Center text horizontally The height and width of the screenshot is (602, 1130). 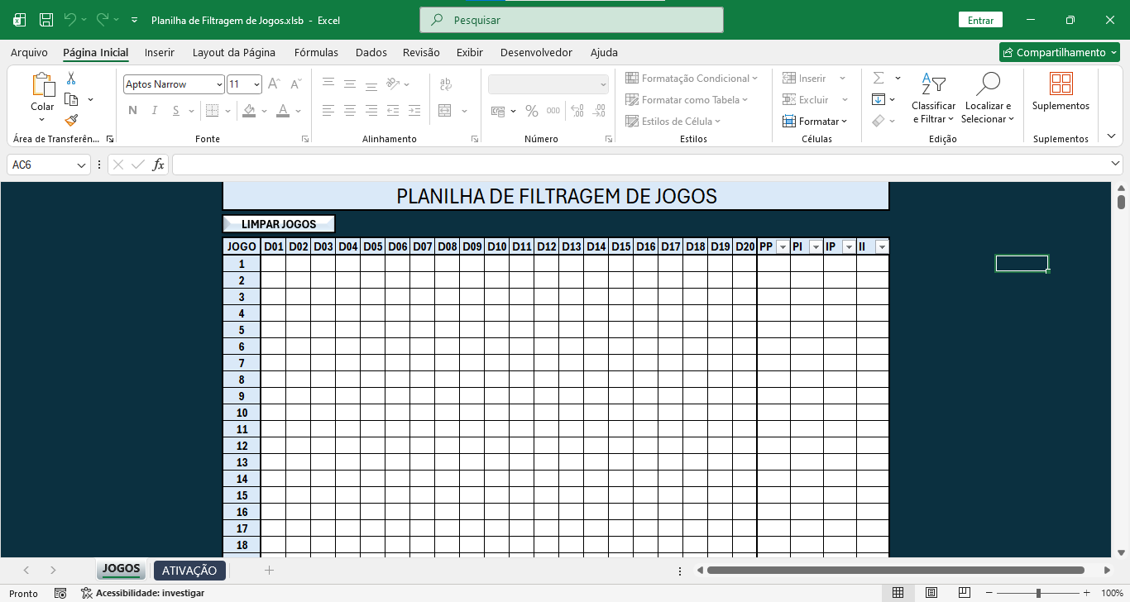tap(350, 110)
